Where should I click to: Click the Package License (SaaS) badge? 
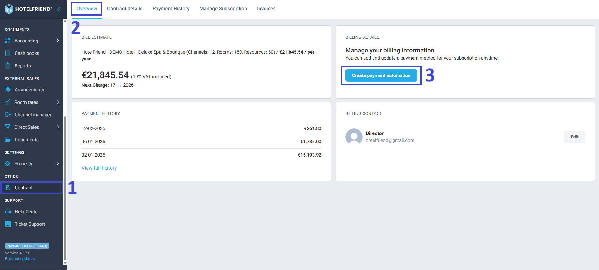[x=27, y=246]
